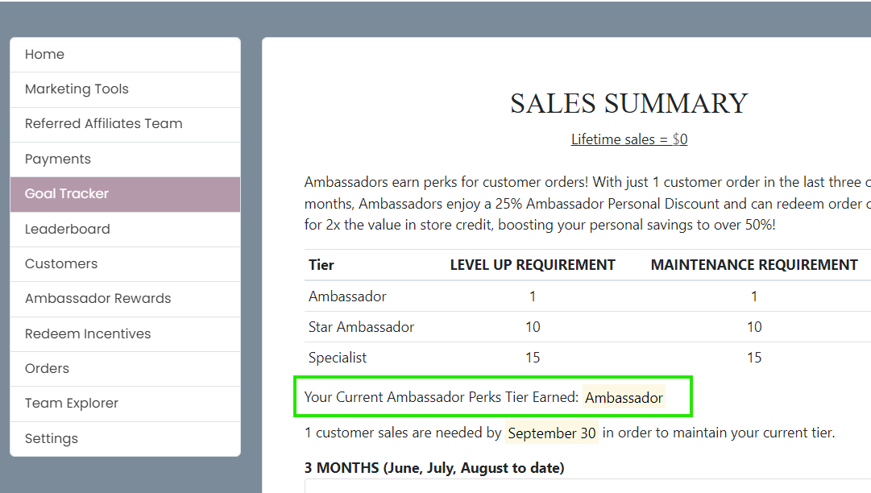Select Team Explorer in sidebar

pyautogui.click(x=72, y=404)
